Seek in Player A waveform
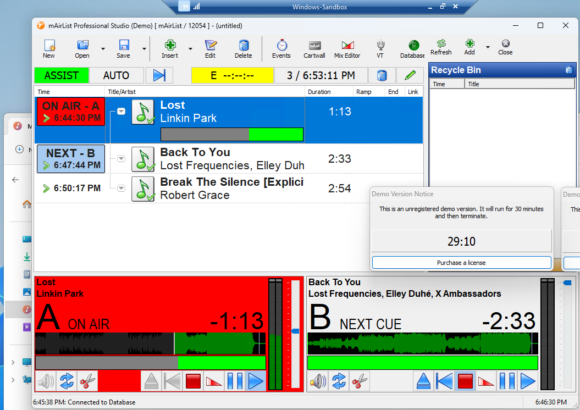The image size is (580, 410). coord(151,343)
